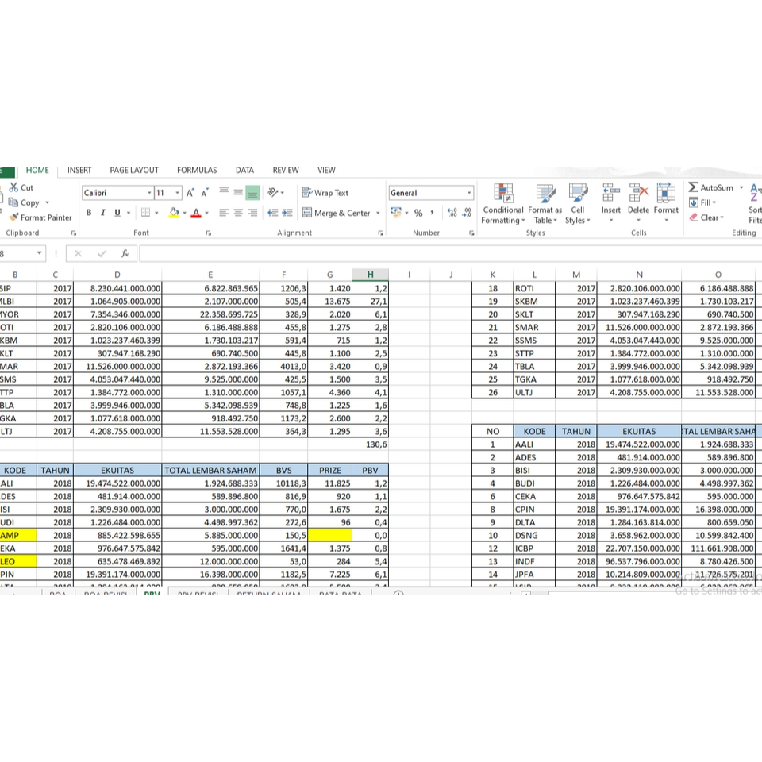
Task: Open Cell Styles gallery
Action: (578, 204)
